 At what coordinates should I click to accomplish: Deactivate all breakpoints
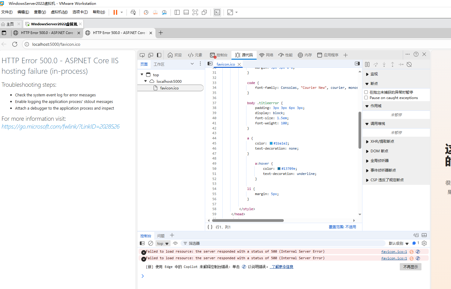pos(409,64)
